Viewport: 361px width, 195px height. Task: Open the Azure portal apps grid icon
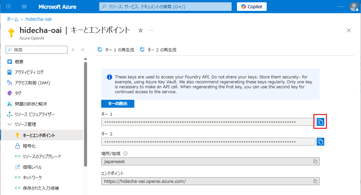8,6
